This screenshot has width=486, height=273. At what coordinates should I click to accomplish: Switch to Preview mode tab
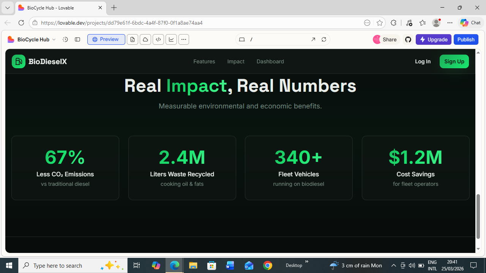click(106, 39)
